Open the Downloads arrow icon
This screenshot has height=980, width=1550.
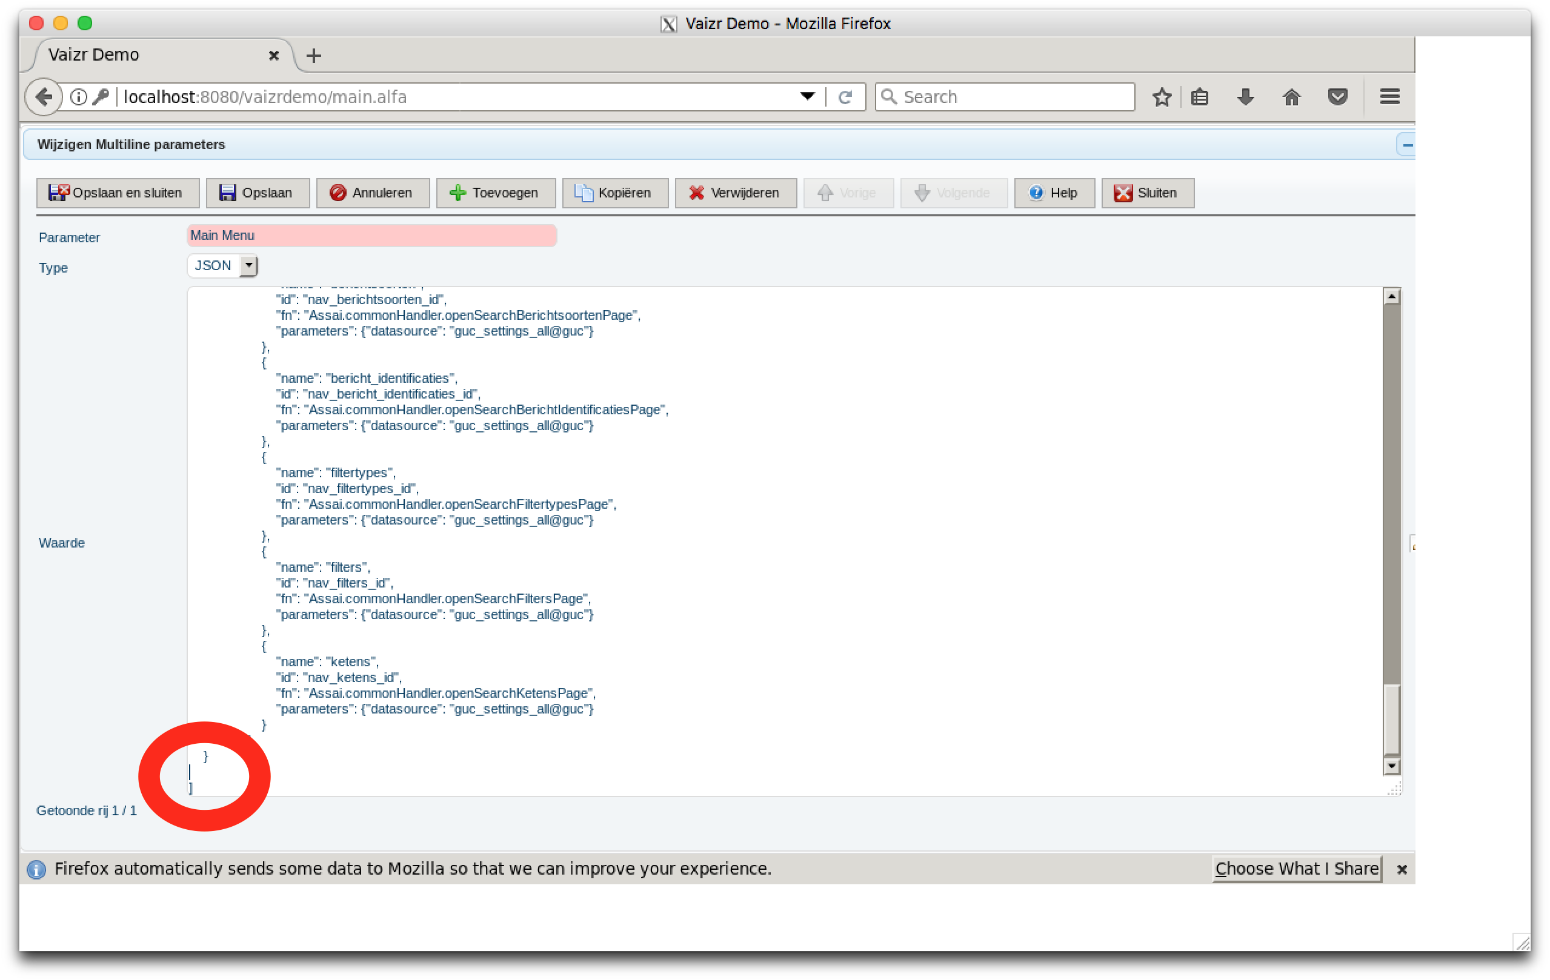pos(1246,97)
